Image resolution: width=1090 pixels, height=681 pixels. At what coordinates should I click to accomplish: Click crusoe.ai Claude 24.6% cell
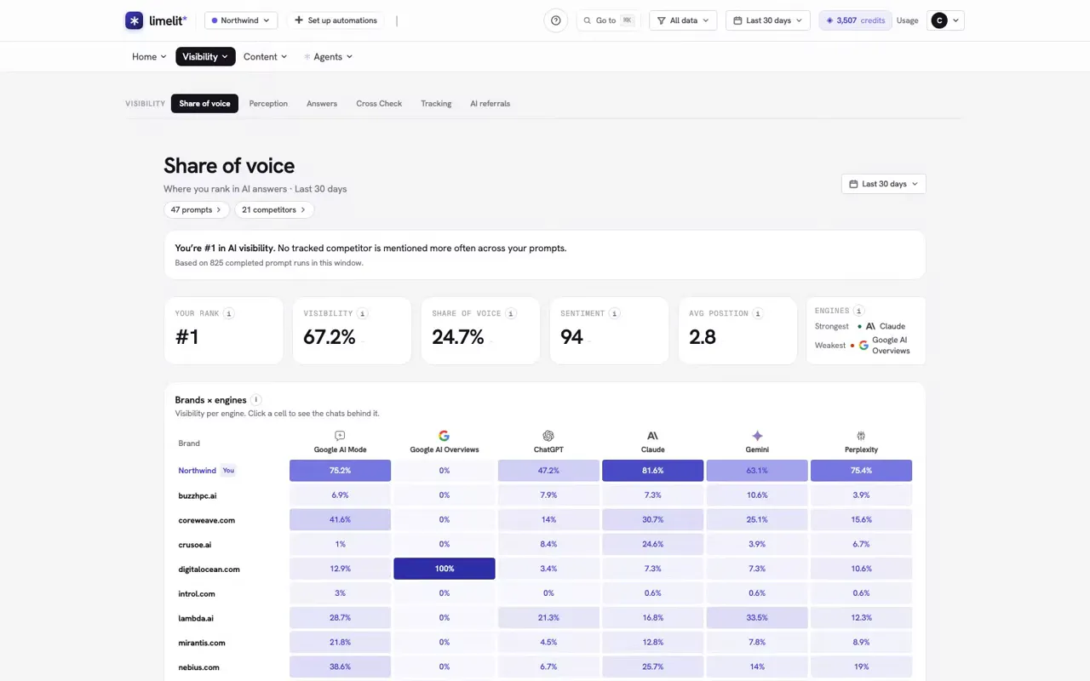click(x=652, y=544)
